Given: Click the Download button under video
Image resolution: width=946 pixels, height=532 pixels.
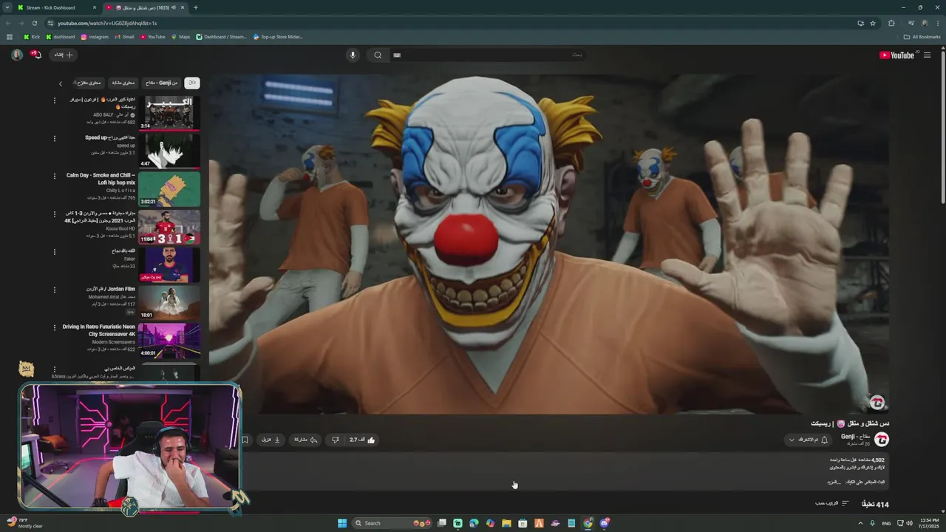Looking at the screenshot, I should pyautogui.click(x=270, y=440).
